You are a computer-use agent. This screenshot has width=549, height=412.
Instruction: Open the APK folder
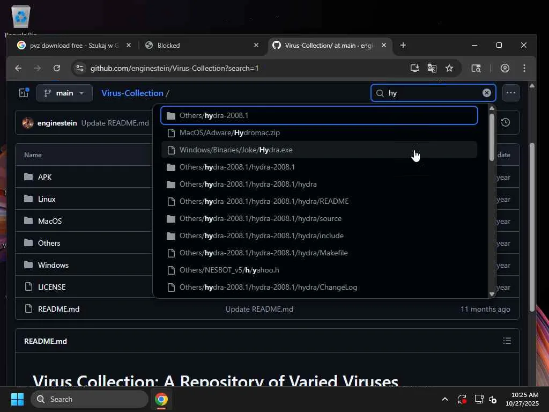[x=44, y=177]
